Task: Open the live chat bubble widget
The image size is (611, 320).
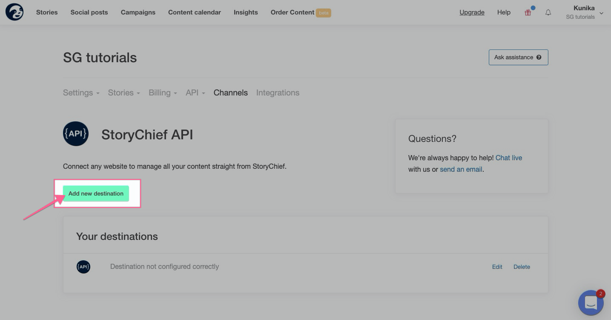Action: (x=591, y=303)
